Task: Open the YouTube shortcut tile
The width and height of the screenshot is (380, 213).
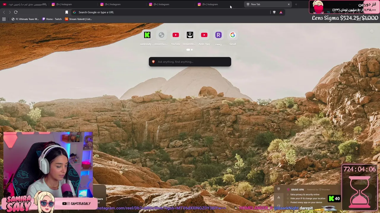Action: 175,35
